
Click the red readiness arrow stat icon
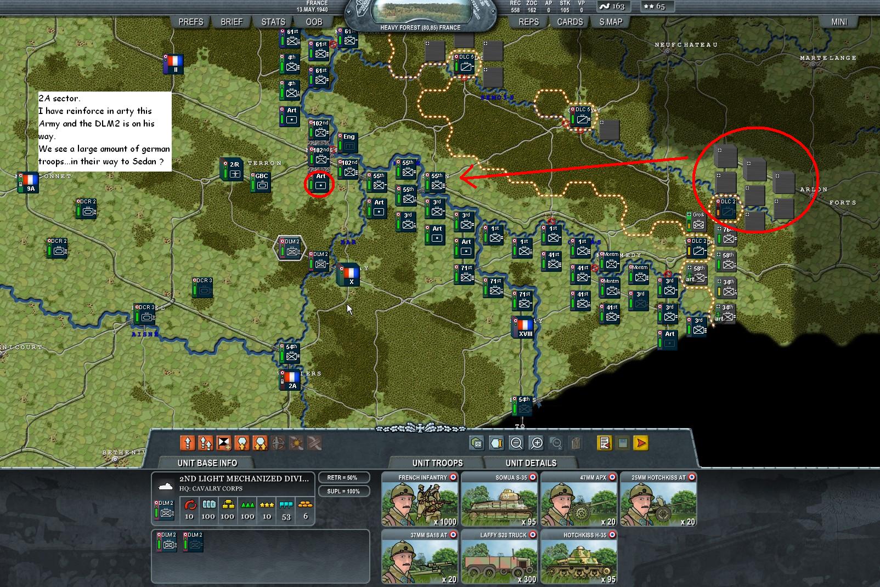coord(189,504)
